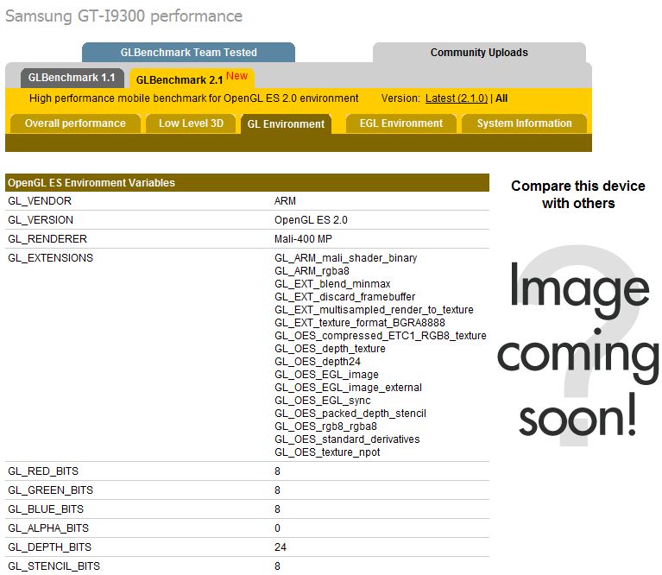662x575 pixels.
Task: Select GL_EXT_texture_format_BGRA8888 extension text
Action: 360,323
